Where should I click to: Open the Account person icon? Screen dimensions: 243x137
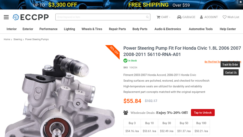201,17
